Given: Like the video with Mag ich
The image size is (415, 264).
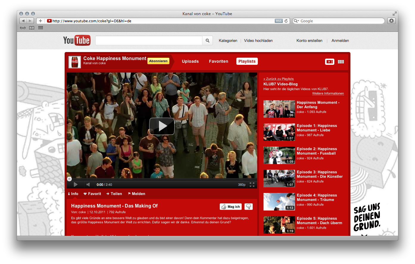Looking at the screenshot, I should tap(231, 207).
